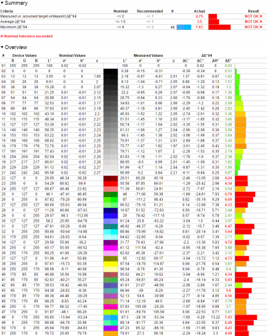
Task: Collapse the Summary section triangle
Action: [x=2, y=3]
